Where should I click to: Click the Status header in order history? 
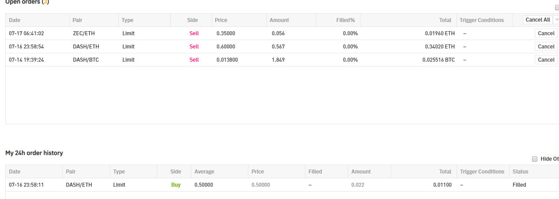click(x=520, y=172)
